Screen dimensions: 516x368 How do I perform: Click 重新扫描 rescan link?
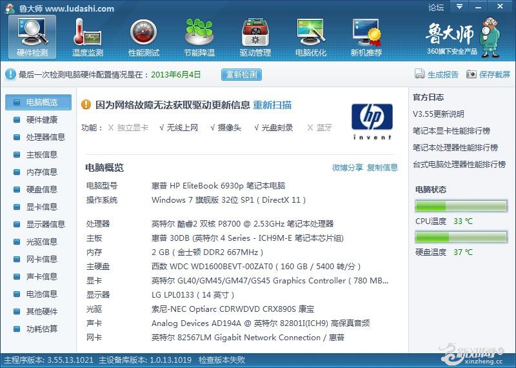(272, 105)
